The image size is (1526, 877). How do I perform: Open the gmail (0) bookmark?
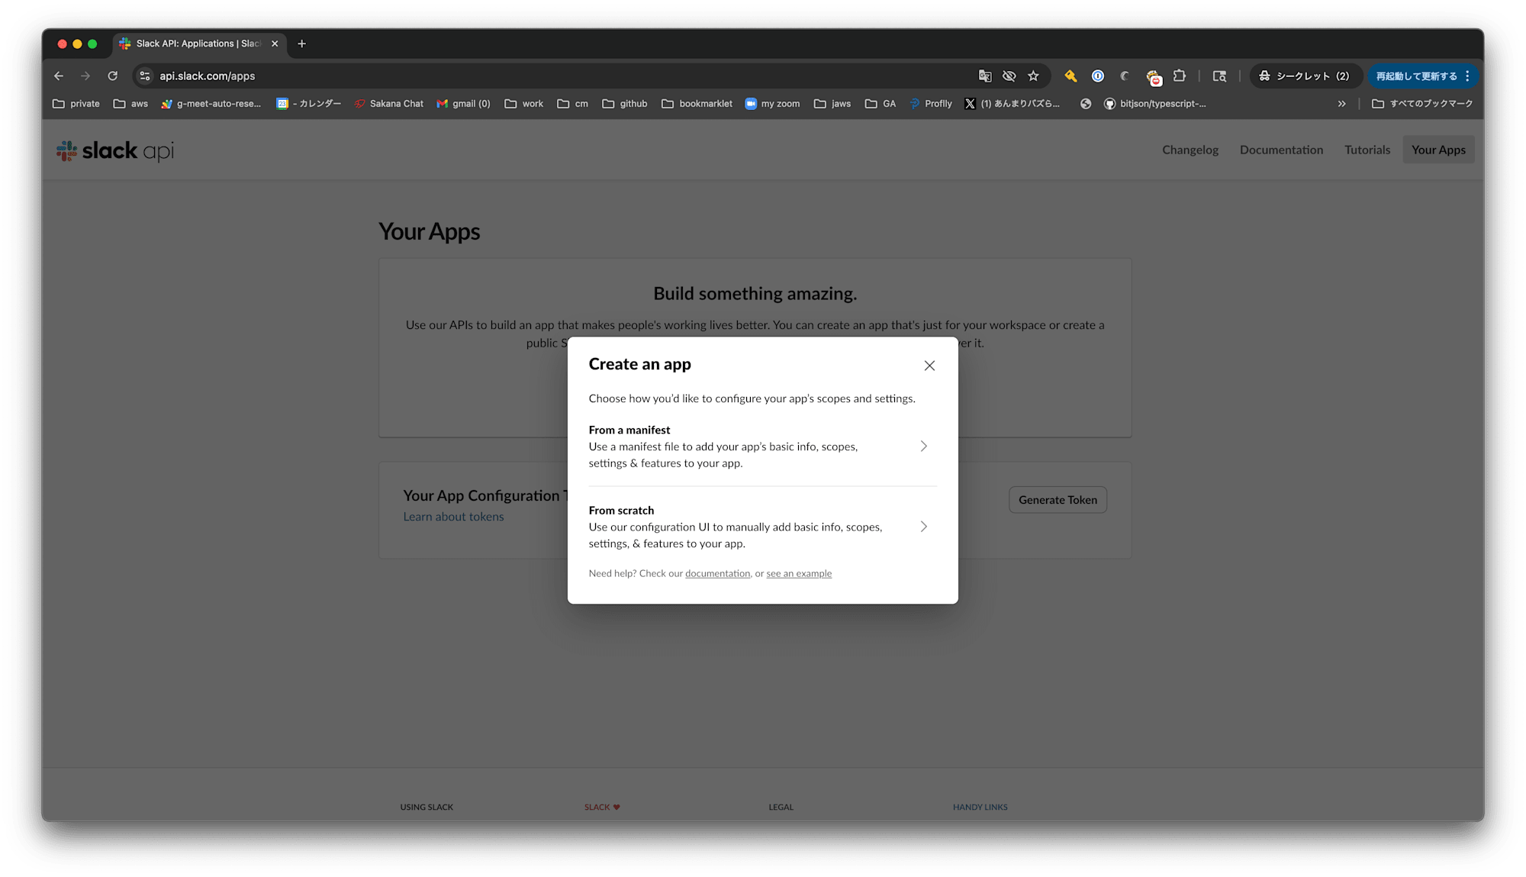click(463, 104)
